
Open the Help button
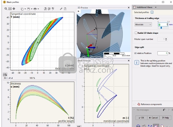pyautogui.click(x=165, y=118)
